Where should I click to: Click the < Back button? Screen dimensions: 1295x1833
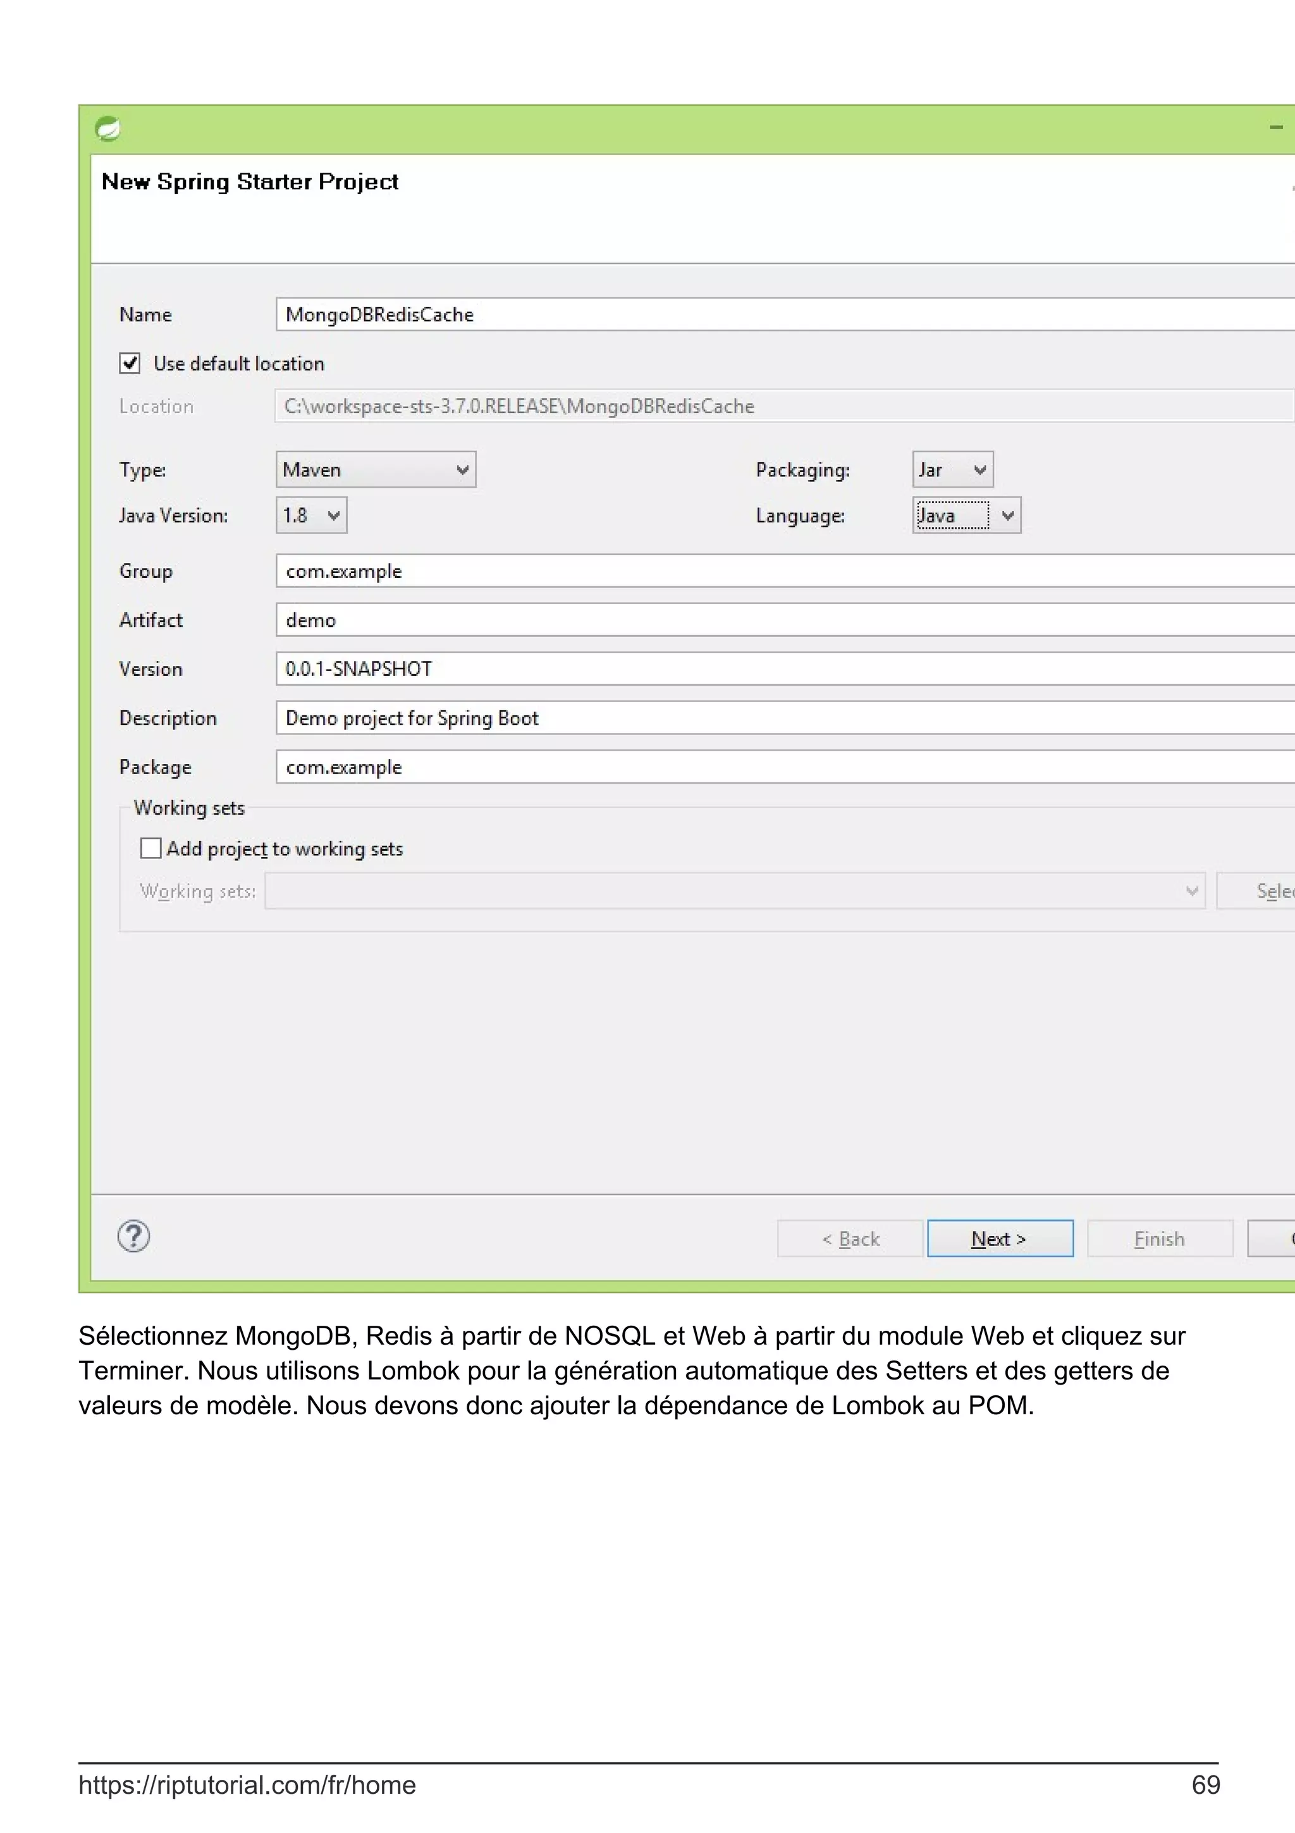tap(850, 1239)
